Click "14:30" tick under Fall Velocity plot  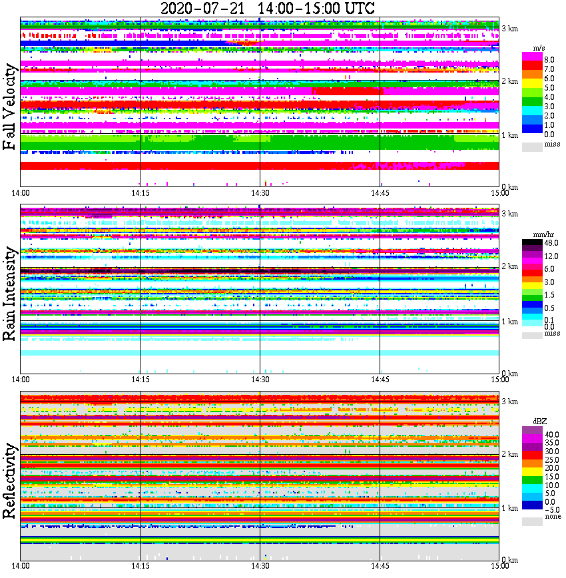click(260, 193)
